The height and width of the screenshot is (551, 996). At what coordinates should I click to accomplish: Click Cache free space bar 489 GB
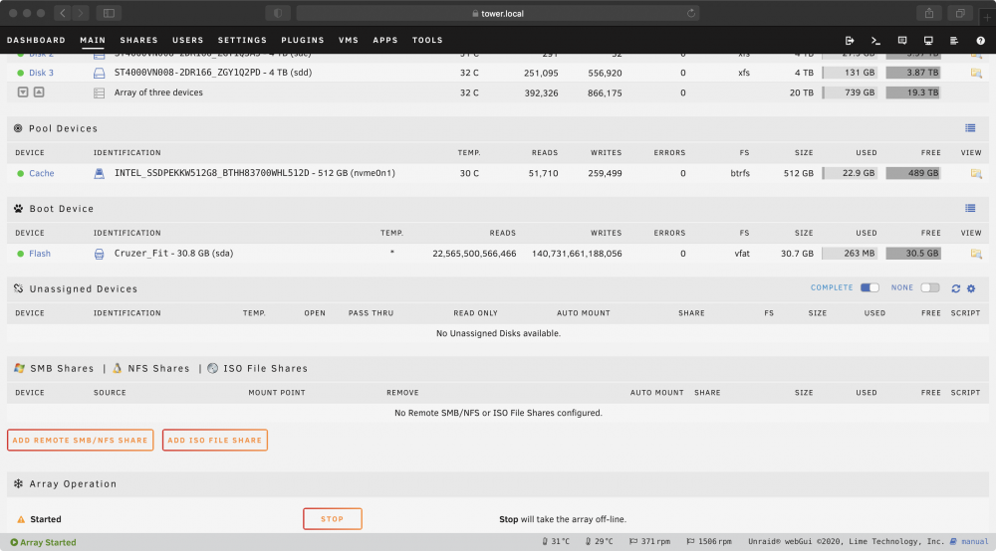tap(913, 173)
